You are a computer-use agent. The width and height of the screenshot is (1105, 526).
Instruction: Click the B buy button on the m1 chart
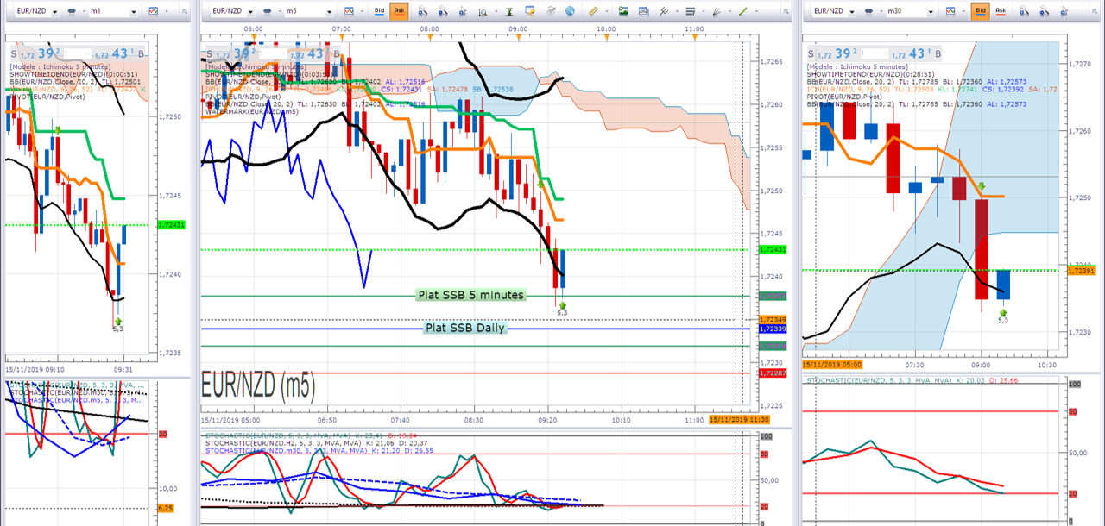[x=141, y=53]
